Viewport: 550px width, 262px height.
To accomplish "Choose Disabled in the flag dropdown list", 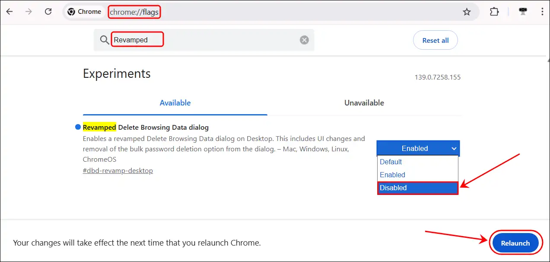I will coord(417,188).
